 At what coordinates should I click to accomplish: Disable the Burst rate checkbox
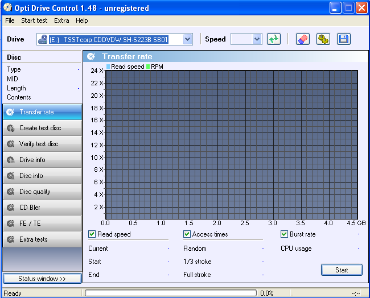(x=285, y=234)
